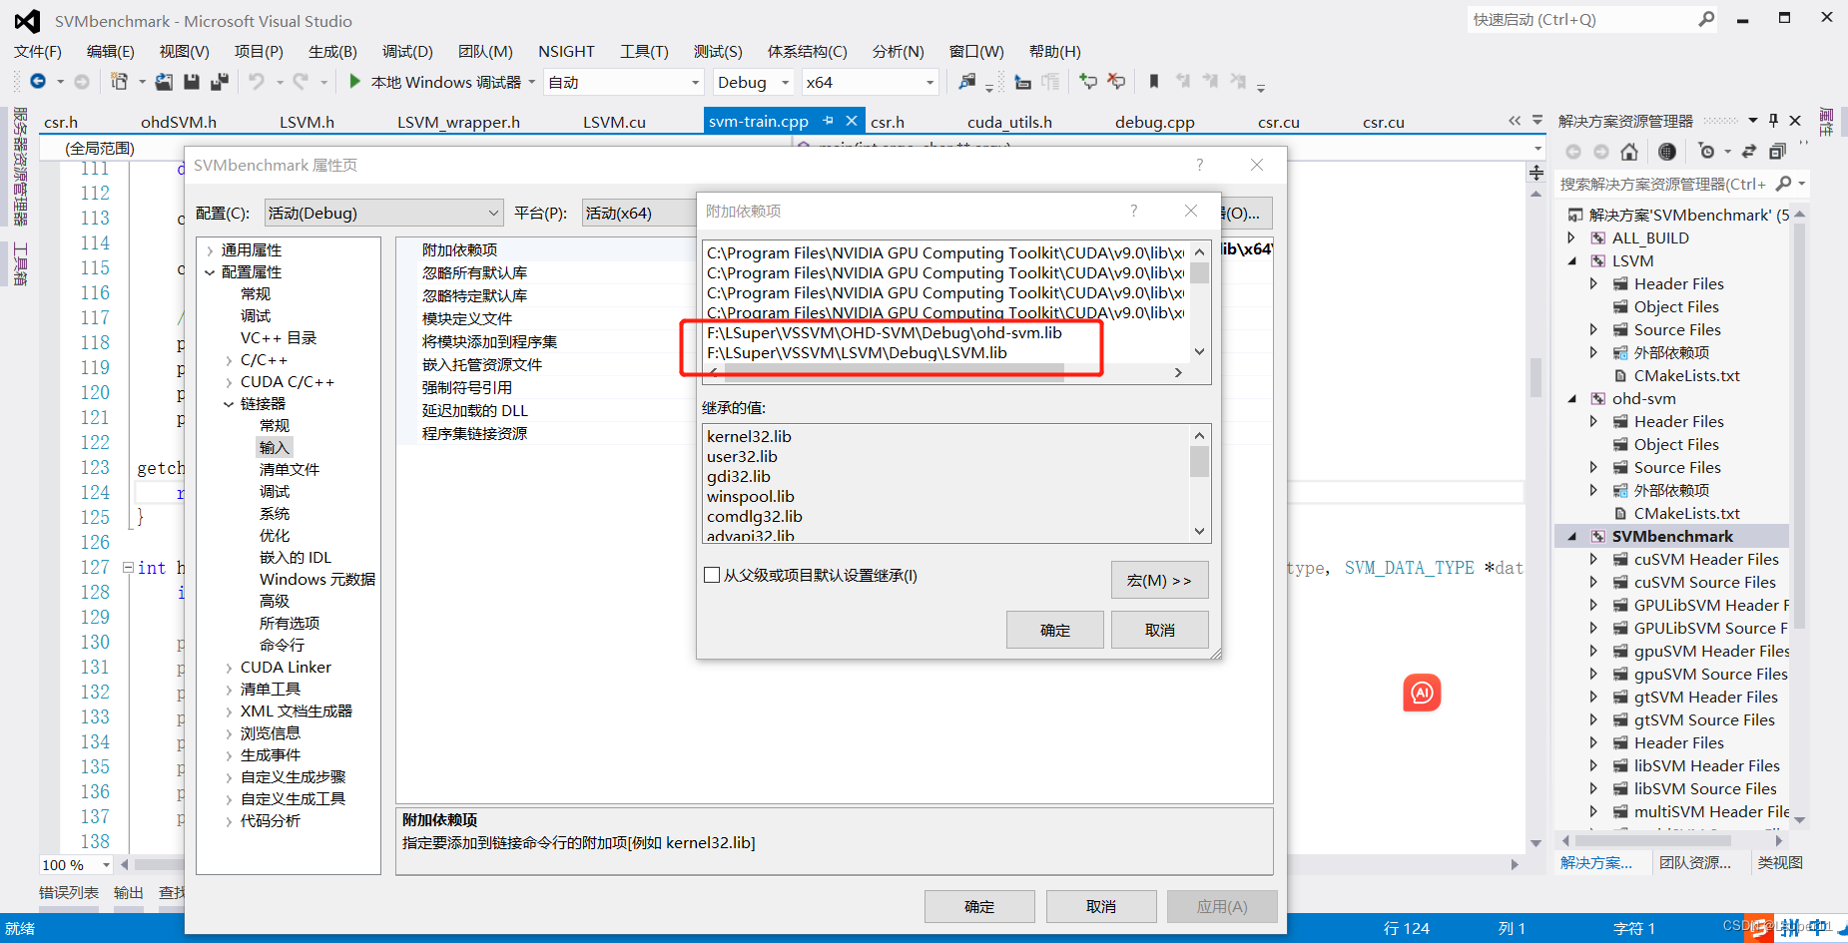Switch to the debug.cpp tab

click(x=1154, y=122)
